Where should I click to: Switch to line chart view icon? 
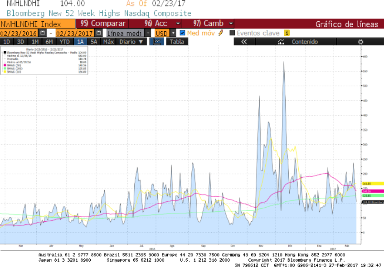click(x=157, y=42)
